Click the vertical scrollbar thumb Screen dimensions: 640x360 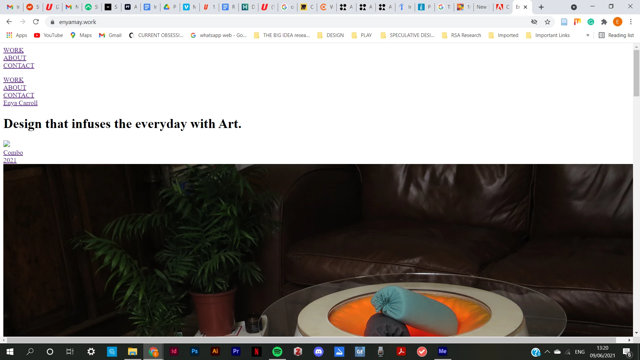(x=636, y=73)
